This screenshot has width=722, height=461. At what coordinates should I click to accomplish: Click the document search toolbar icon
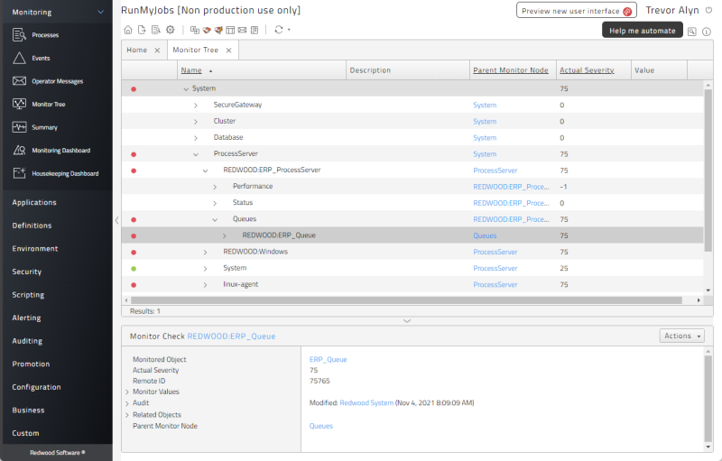point(156,30)
